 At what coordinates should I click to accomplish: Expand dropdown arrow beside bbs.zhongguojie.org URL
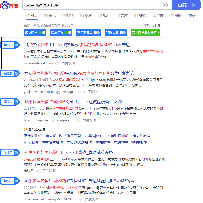[x=78, y=120]
